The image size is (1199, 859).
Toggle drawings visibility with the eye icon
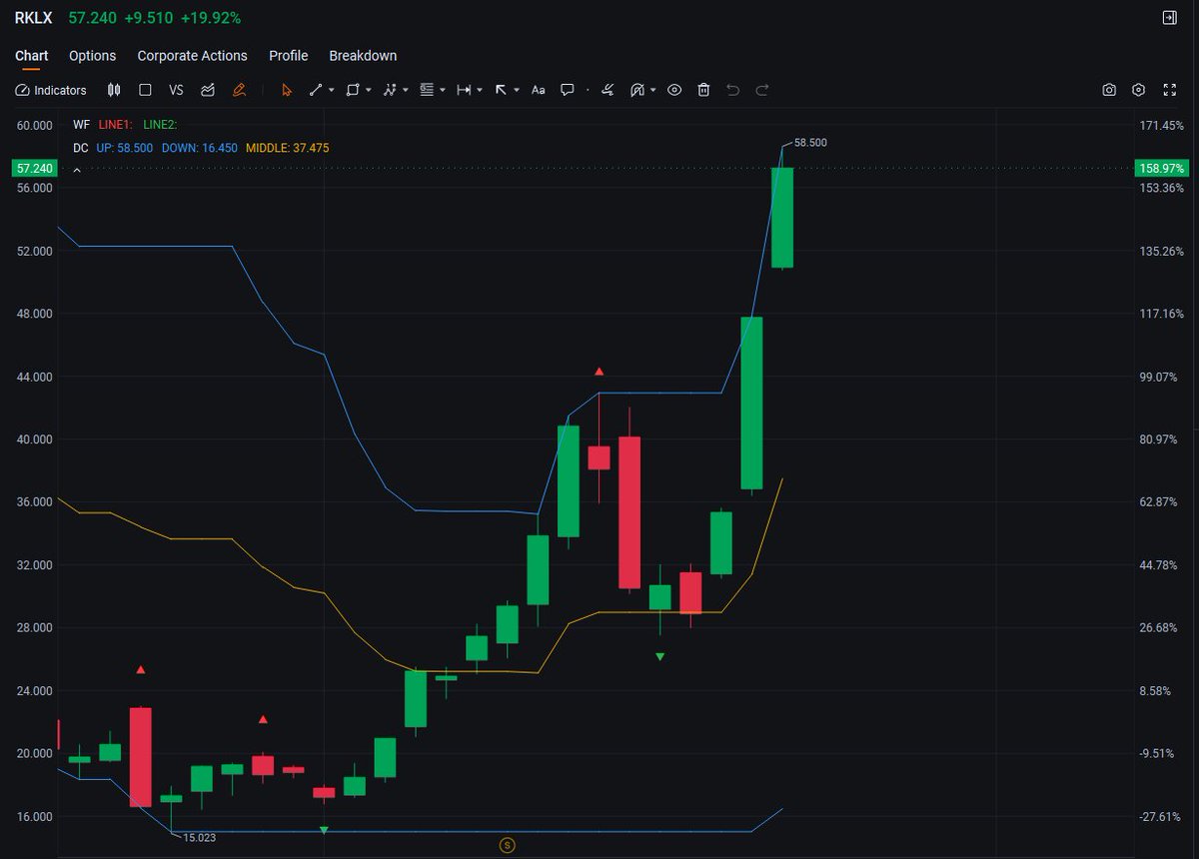pos(675,90)
